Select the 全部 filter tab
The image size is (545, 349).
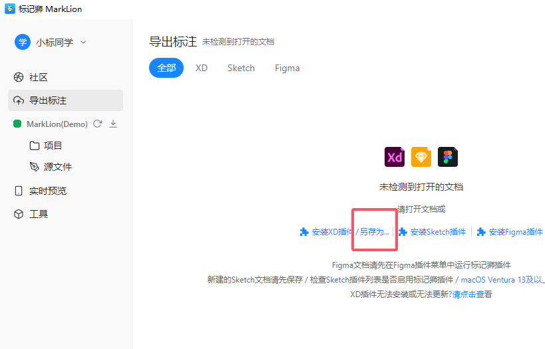tap(166, 68)
